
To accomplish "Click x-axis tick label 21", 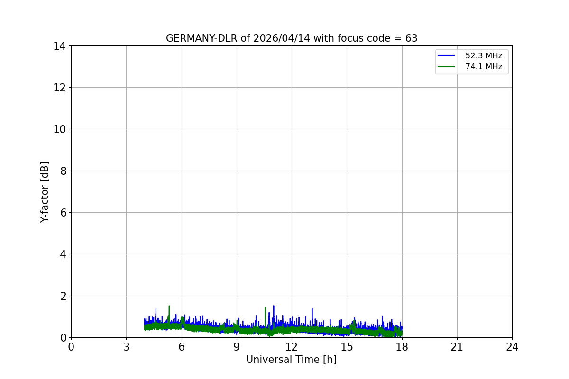I will click(457, 347).
